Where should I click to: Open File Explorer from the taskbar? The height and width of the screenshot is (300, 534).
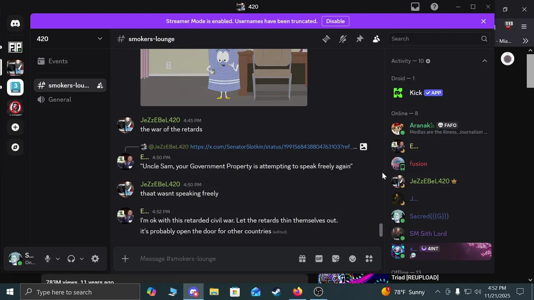pos(214,292)
